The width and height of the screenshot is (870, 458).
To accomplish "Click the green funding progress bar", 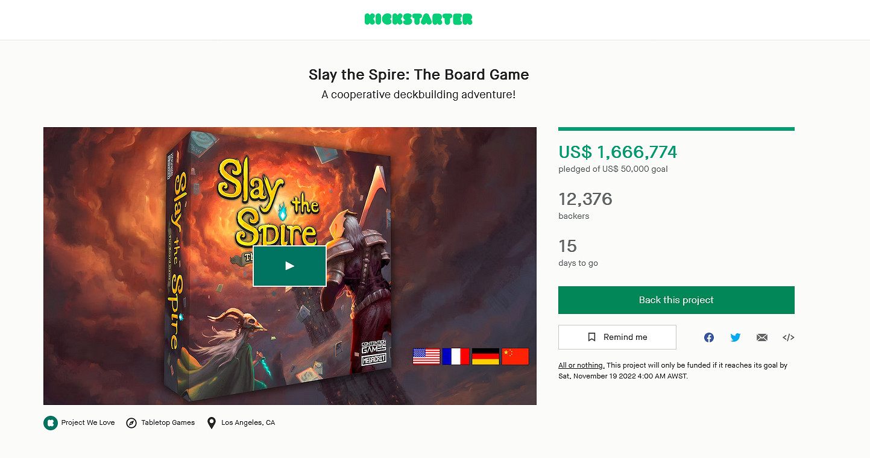I will coord(676,129).
